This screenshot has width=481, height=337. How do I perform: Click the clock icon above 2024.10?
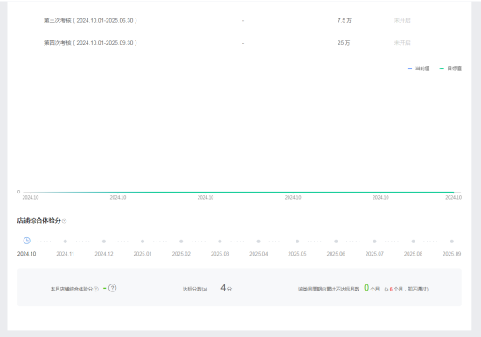click(27, 241)
